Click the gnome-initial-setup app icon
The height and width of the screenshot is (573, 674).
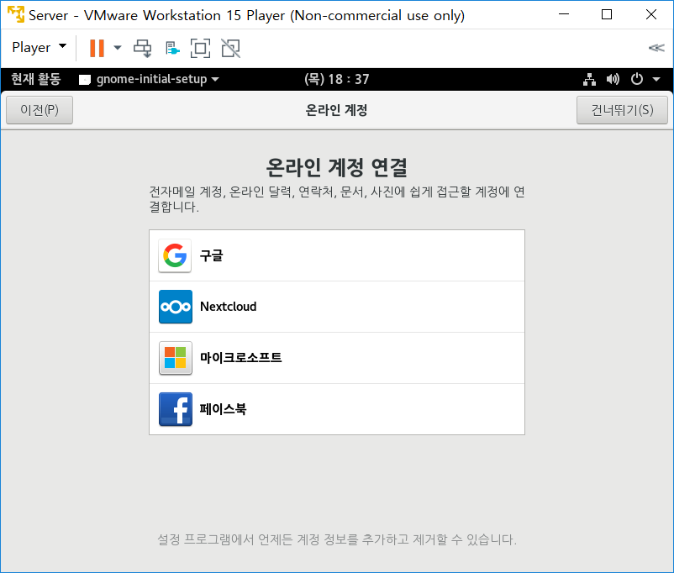[85, 80]
